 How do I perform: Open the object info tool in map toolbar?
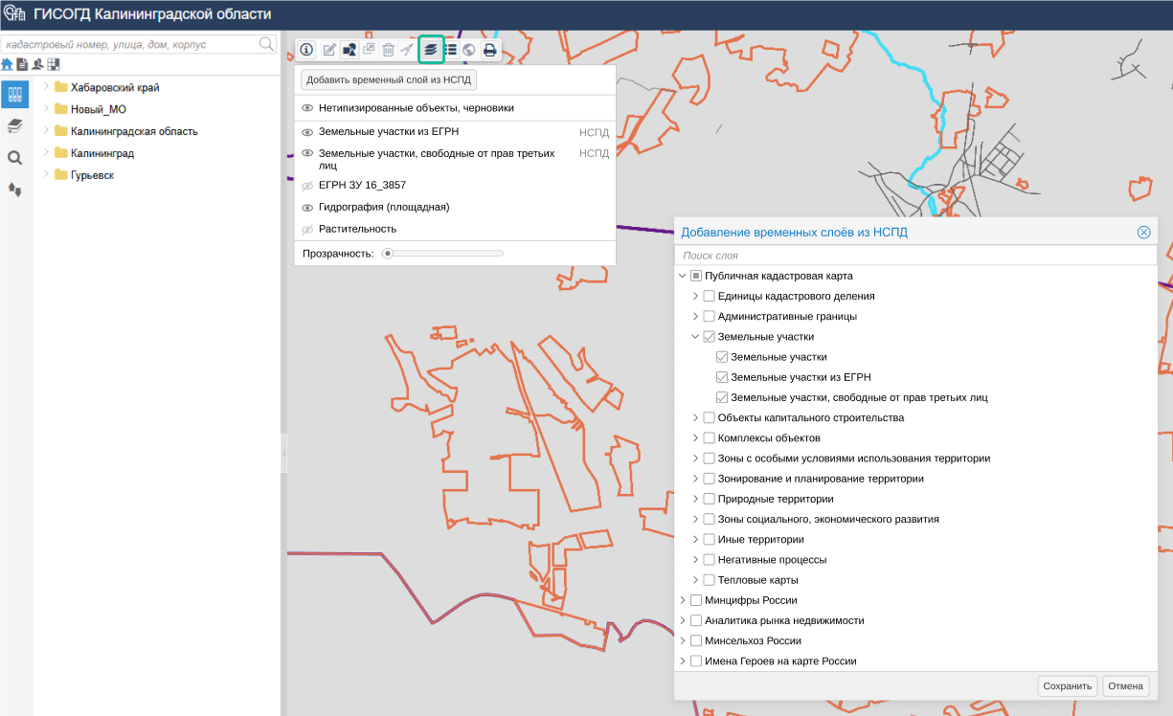point(306,50)
